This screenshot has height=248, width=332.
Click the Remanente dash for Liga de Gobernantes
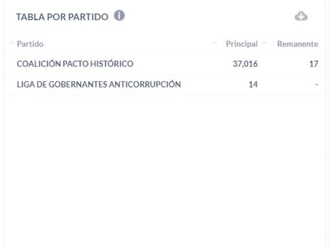point(317,84)
